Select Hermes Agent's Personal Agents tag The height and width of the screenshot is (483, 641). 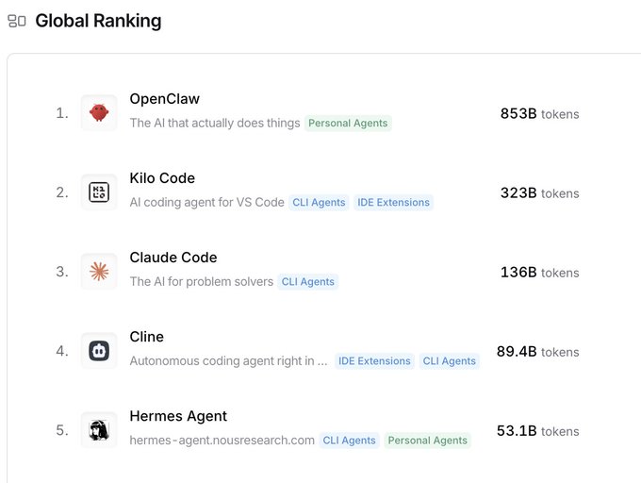[x=427, y=441]
